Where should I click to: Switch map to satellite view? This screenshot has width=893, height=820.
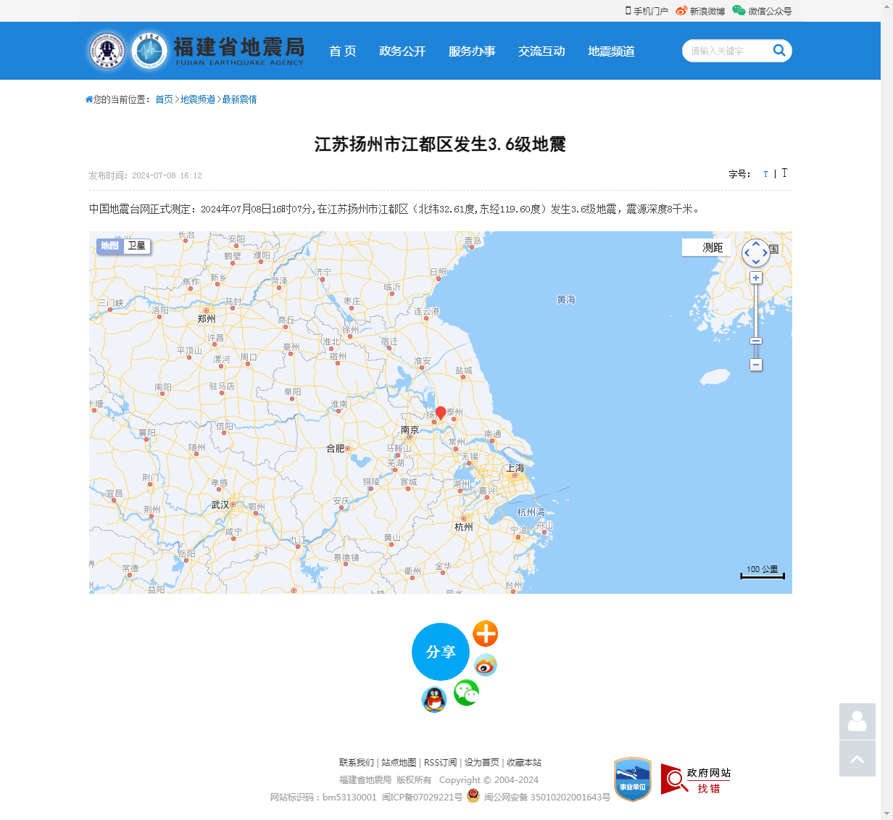pos(136,246)
